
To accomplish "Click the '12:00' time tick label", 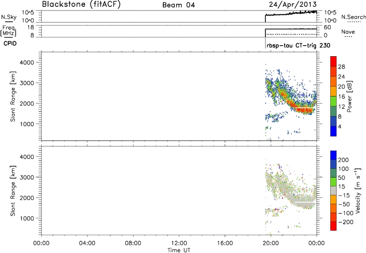I will [179, 243].
